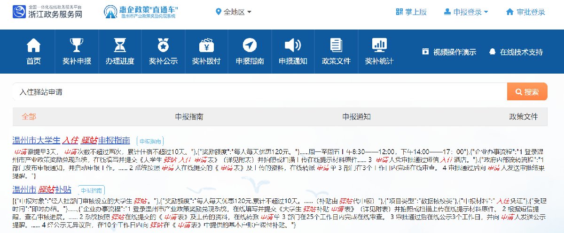Click the 政策文件 document icon
This screenshot has width=564, height=233.
point(336,45)
